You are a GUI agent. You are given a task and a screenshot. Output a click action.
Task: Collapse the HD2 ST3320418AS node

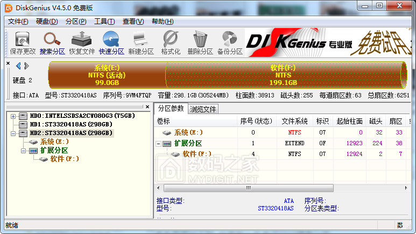pos(13,133)
